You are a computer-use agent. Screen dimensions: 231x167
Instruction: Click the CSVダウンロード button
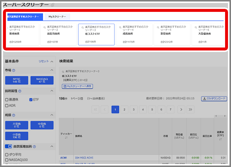(214, 99)
